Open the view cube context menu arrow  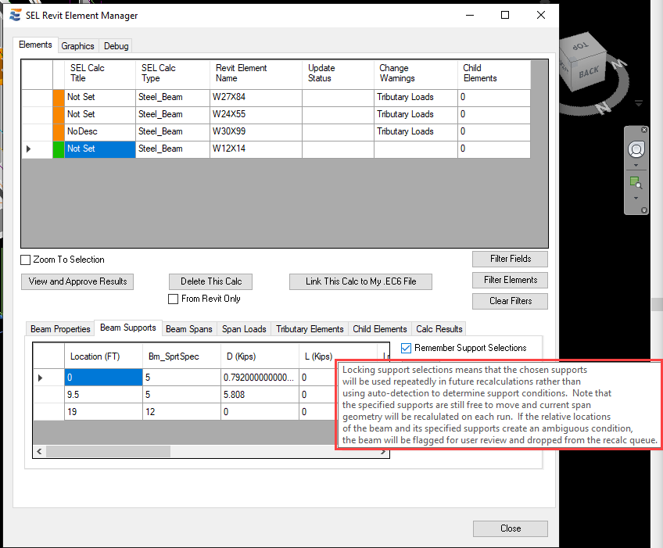pos(639,102)
